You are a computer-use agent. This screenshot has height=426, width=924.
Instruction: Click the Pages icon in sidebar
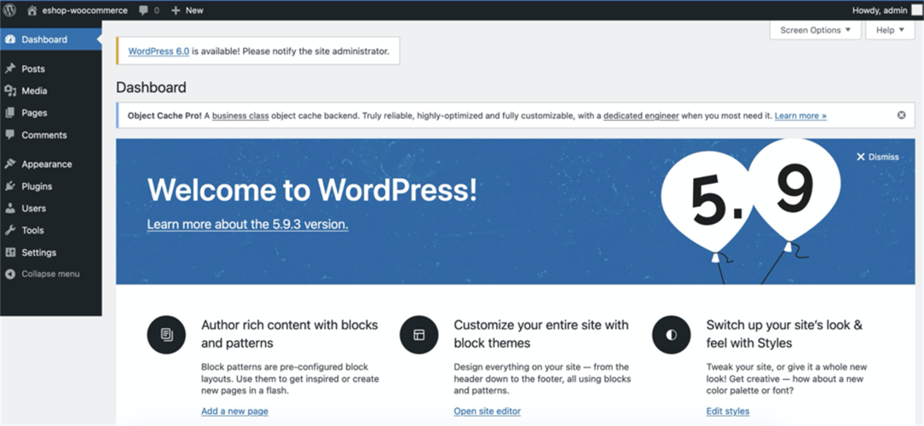click(10, 113)
